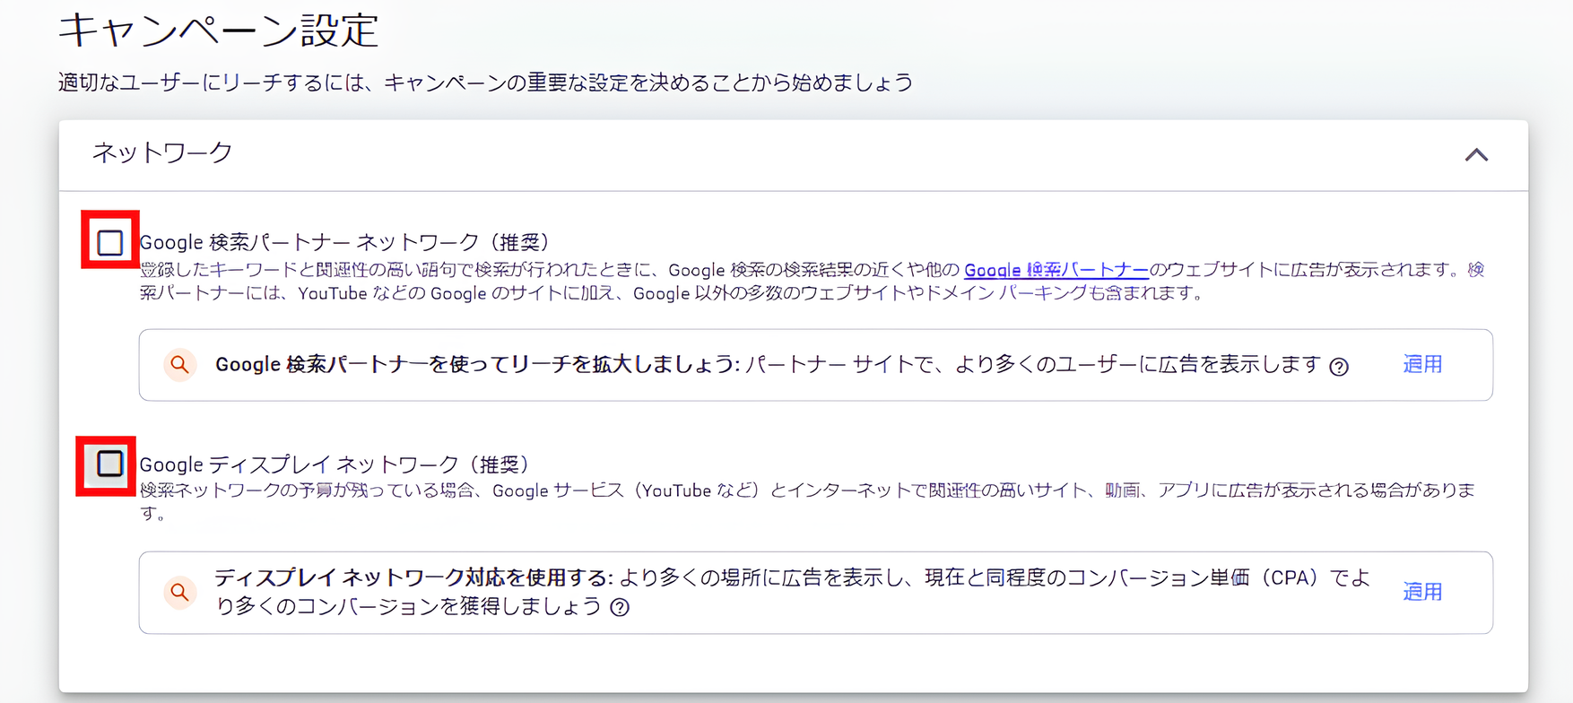Click the Google 検索パートナー ネットワーク（推奨） label
The width and height of the screenshot is (1573, 703).
point(345,242)
